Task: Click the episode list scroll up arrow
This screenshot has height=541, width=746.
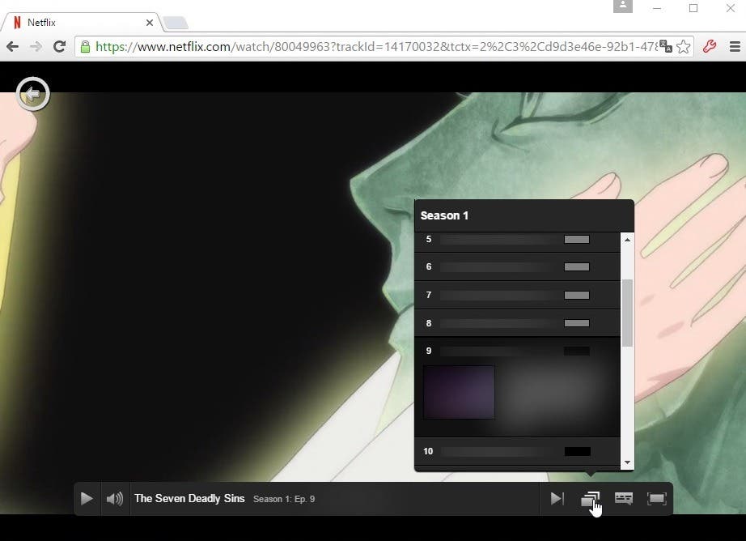Action: click(x=628, y=240)
